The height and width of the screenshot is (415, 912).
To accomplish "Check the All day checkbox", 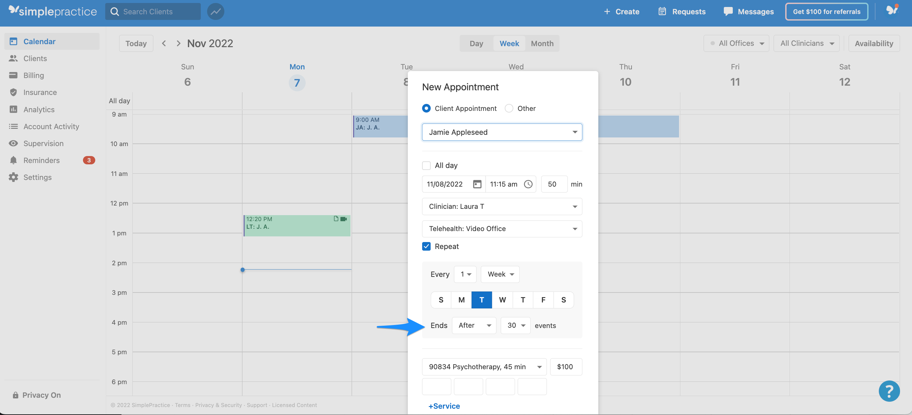I will pos(426,165).
